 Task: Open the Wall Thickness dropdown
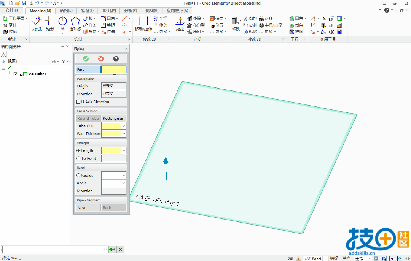pyautogui.click(x=124, y=134)
